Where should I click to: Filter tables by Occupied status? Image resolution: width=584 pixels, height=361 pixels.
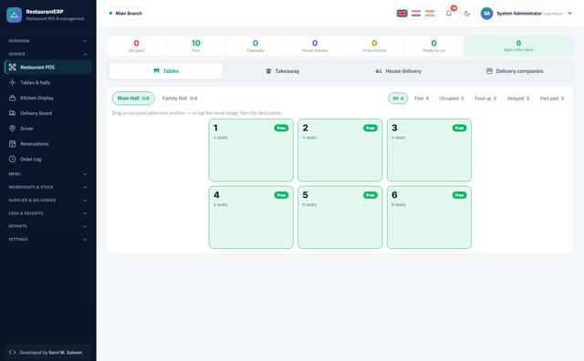tap(452, 98)
